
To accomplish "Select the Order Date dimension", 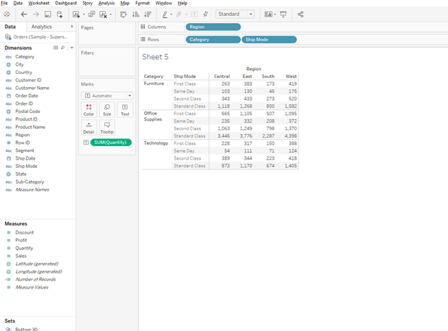I will (x=27, y=95).
